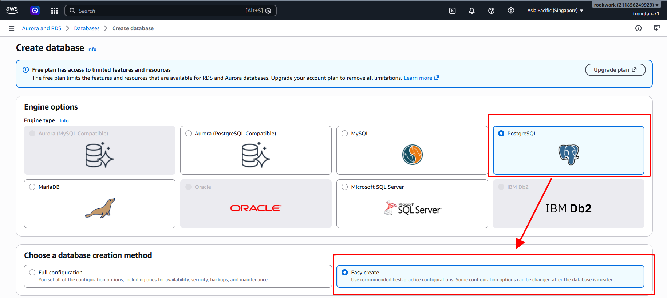The image size is (667, 298).
Task: Open the services grid menu
Action: click(x=55, y=11)
